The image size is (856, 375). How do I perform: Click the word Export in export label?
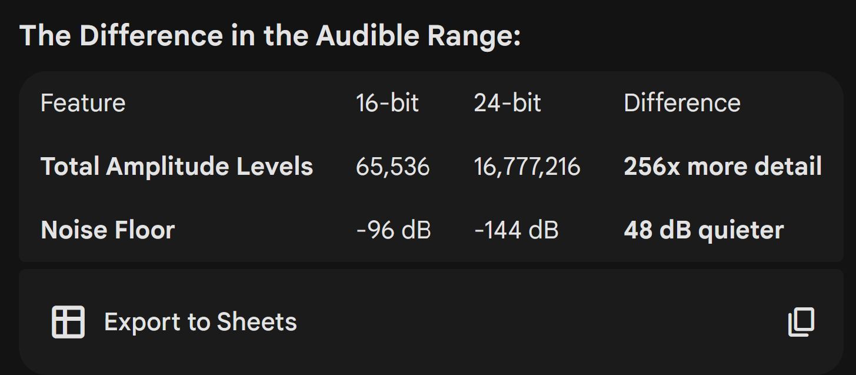click(142, 322)
